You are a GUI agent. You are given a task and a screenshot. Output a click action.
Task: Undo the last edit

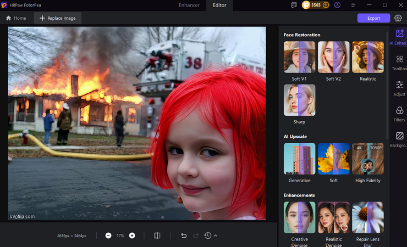tap(184, 235)
